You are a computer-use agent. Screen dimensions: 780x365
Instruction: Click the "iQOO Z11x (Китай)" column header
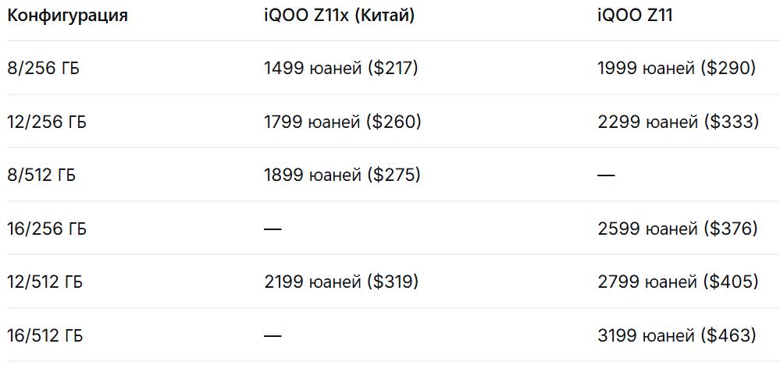click(339, 16)
